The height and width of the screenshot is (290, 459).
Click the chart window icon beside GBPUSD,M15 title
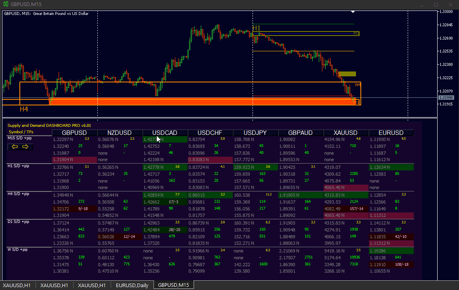pyautogui.click(x=6, y=4)
